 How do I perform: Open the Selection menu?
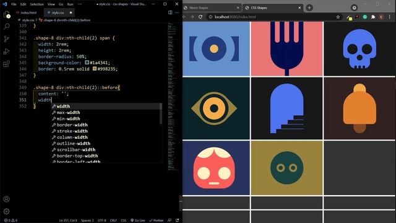37,4
